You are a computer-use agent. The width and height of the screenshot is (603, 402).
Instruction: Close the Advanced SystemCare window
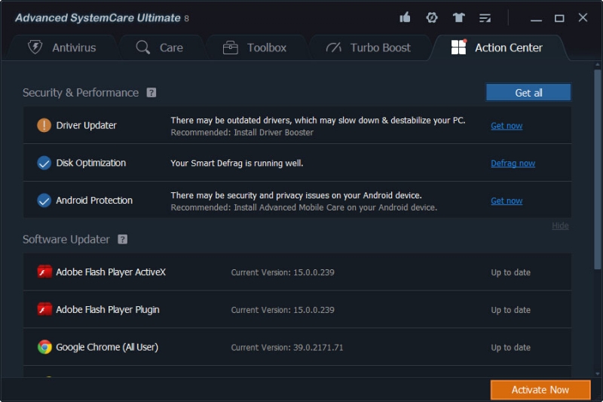tap(583, 17)
